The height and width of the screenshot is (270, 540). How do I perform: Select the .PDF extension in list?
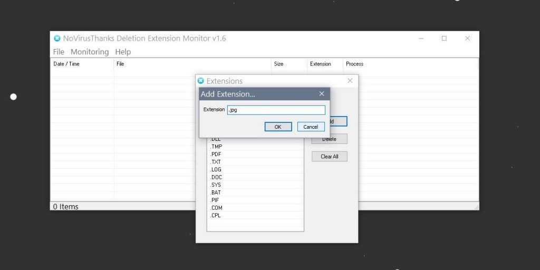pos(216,154)
